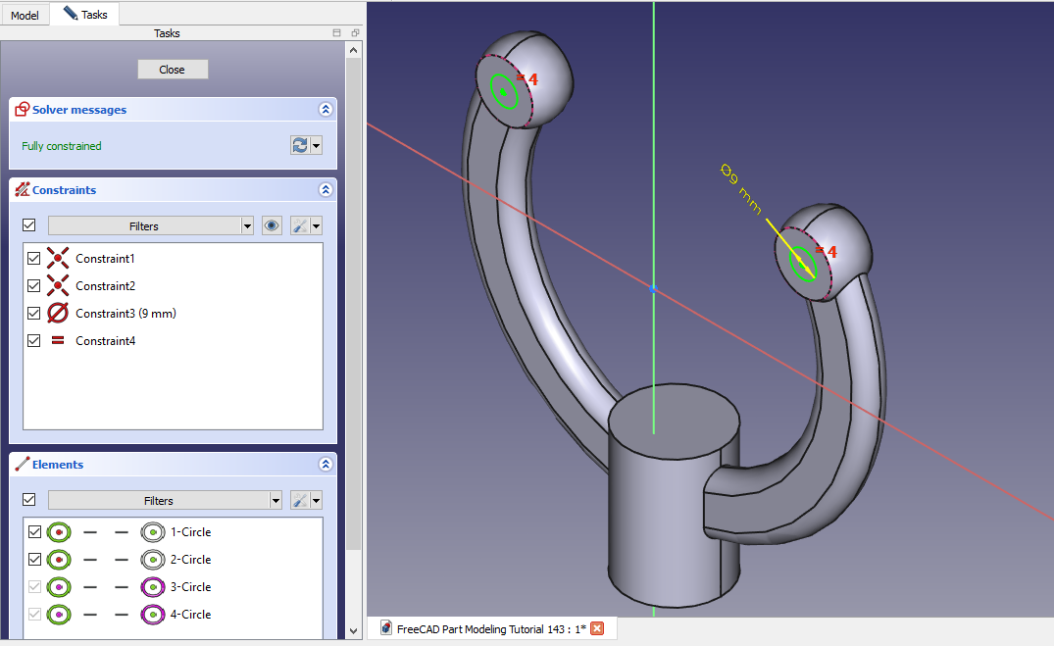Open constraints settings tool icon
This screenshot has height=646, width=1054.
301,225
